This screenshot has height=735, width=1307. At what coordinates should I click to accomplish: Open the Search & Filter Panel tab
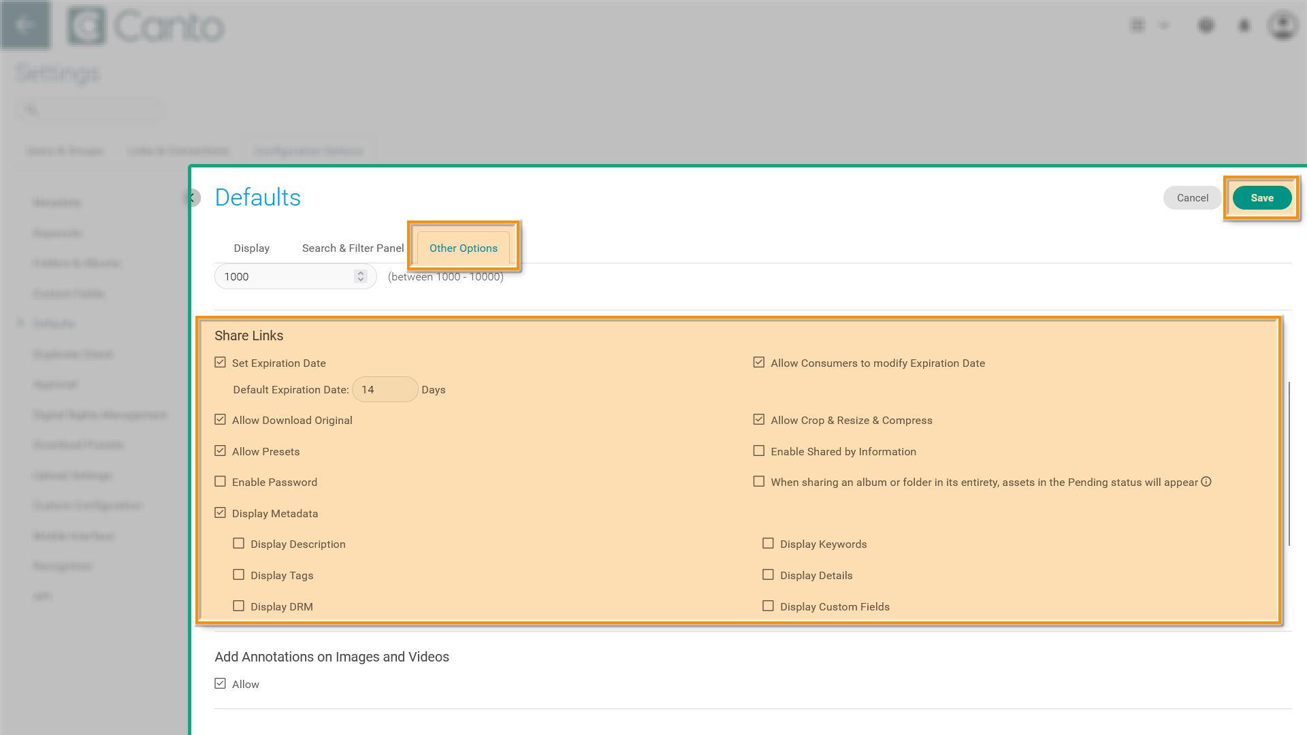point(353,248)
